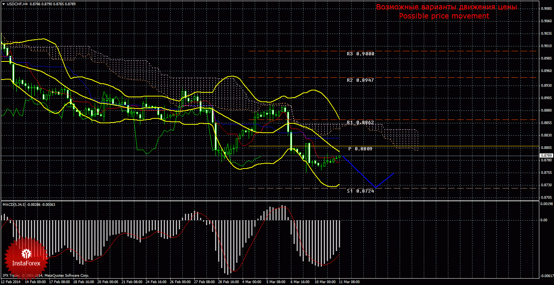This screenshot has width=554, height=285.
Task: Click the 24 Feb 16:00 time label
Action: coord(157,282)
